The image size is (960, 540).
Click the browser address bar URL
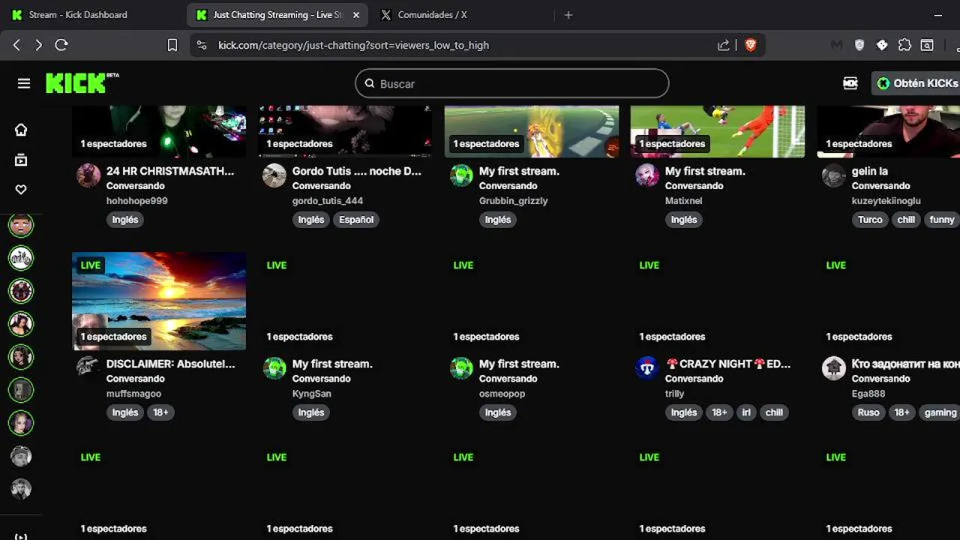[x=353, y=45]
